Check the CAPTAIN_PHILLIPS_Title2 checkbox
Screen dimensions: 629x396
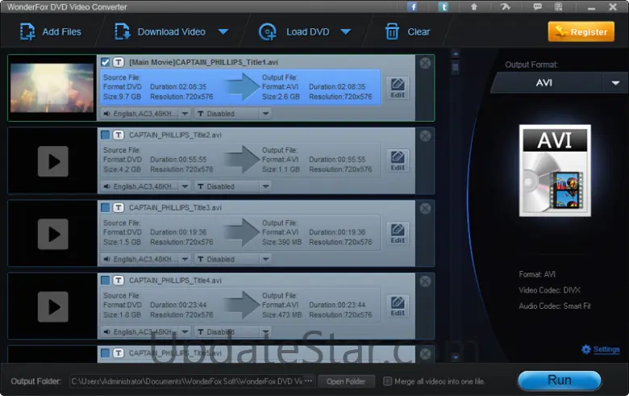pyautogui.click(x=106, y=135)
